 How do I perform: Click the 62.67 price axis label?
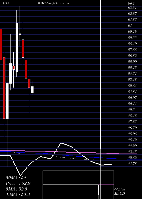click(x=132, y=14)
